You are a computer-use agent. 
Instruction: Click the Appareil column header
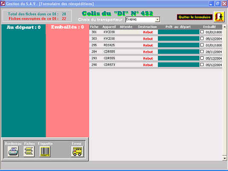pyautogui.click(x=109, y=27)
